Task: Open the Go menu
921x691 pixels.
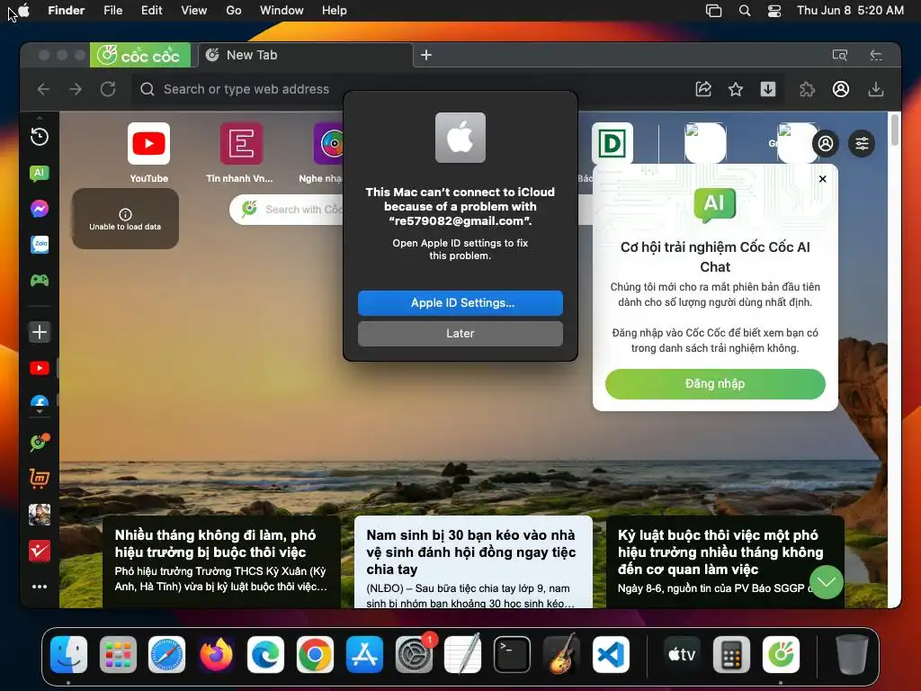Action: (234, 11)
